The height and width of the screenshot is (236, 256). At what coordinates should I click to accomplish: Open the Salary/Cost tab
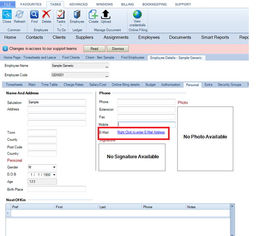[x=98, y=85]
